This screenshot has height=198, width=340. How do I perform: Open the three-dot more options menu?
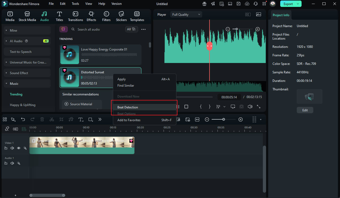143,29
